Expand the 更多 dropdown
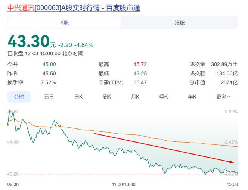248x190 pixels. click(223, 97)
